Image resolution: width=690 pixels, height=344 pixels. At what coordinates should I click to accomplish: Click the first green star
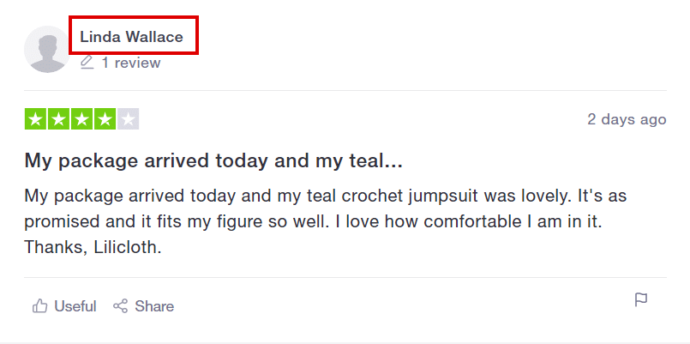click(36, 119)
